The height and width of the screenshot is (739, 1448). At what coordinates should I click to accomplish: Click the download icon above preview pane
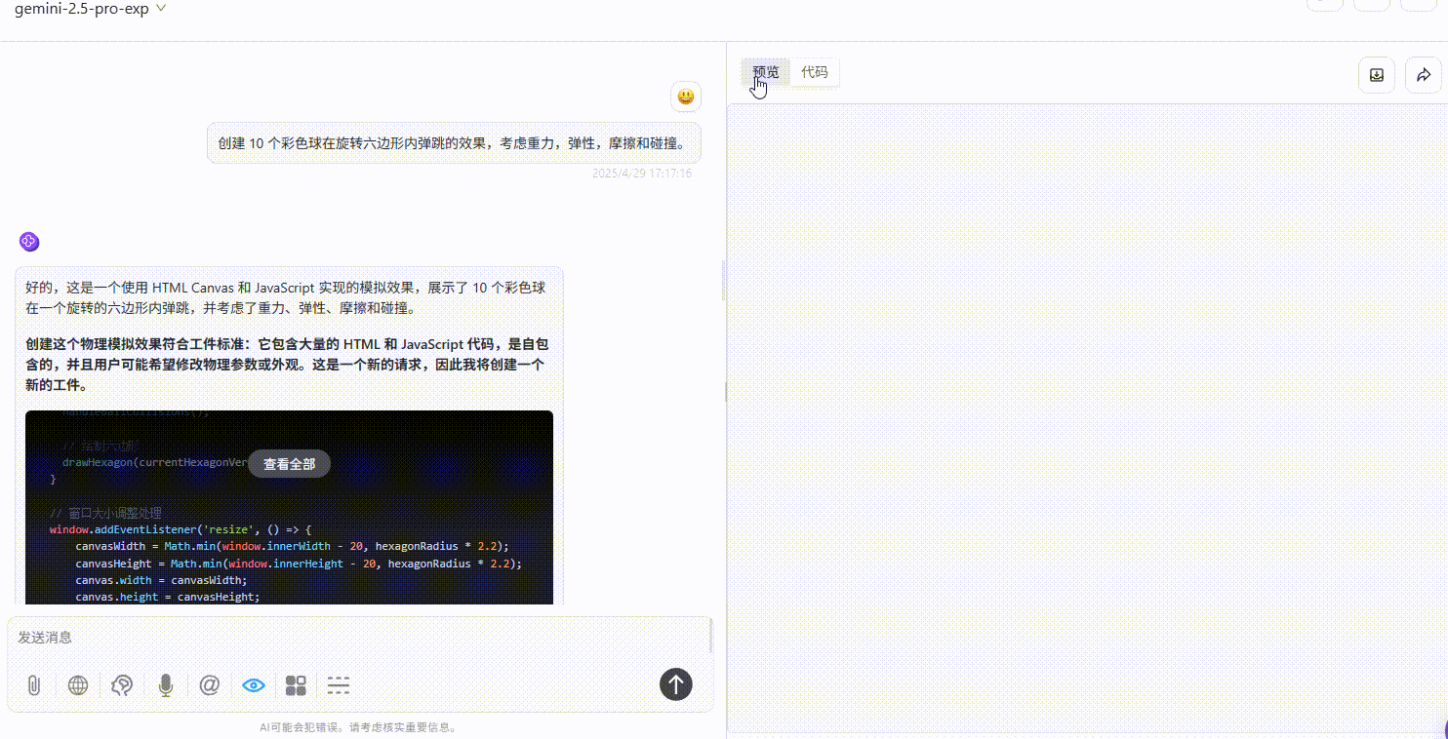pyautogui.click(x=1377, y=75)
